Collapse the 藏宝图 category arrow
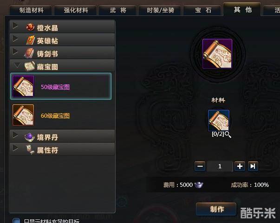This screenshot has height=223, width=280. point(17,65)
